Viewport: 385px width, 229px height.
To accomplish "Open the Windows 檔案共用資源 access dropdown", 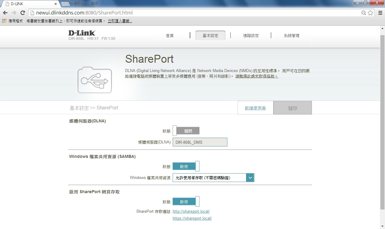I will (x=214, y=178).
